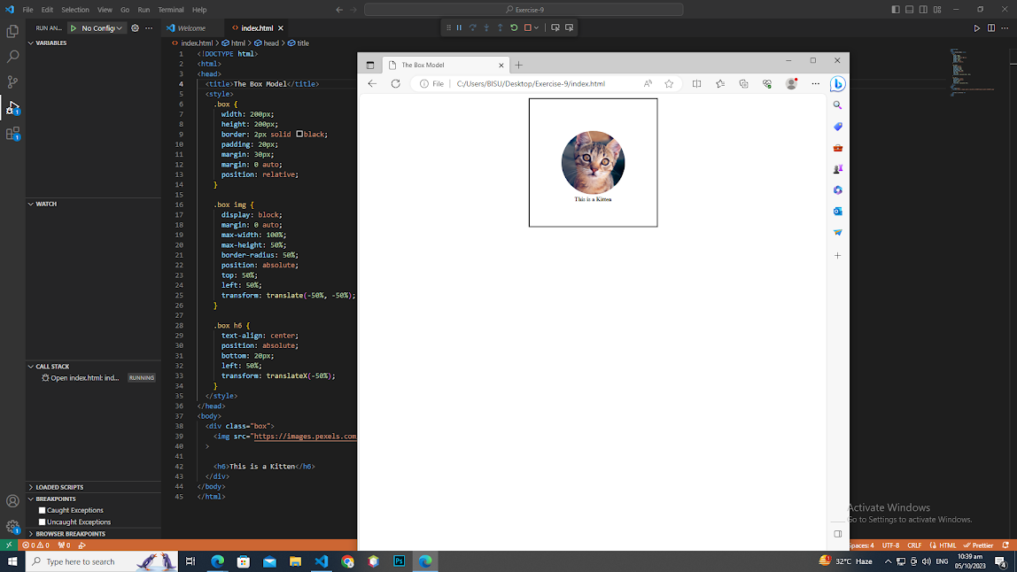Open the No Config debug configuration dropdown
Viewport: 1017px width, 572px height.
[x=96, y=27]
